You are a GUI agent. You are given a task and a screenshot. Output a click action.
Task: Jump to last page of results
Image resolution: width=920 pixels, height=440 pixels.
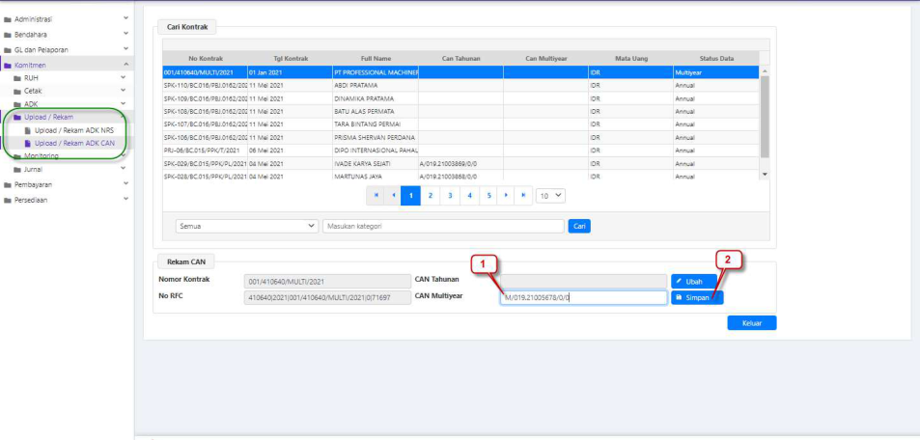[523, 195]
